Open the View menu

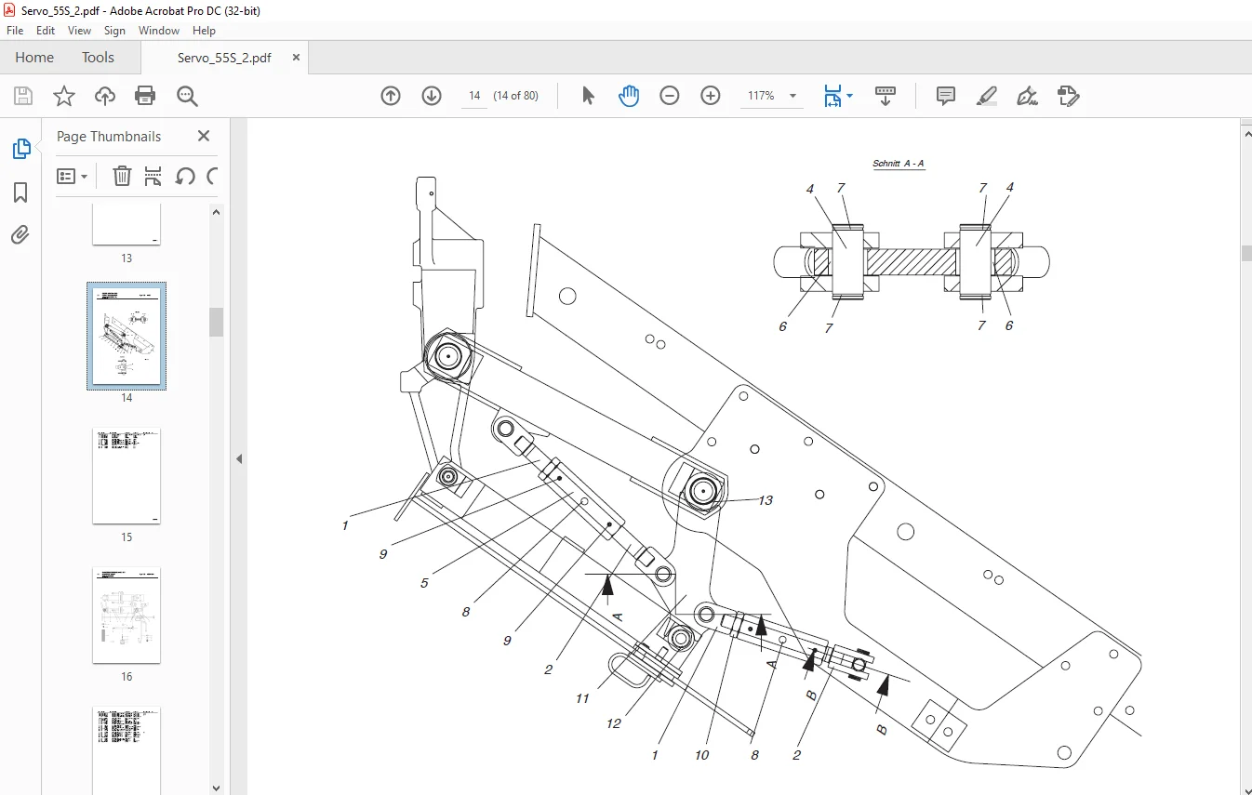click(x=80, y=31)
